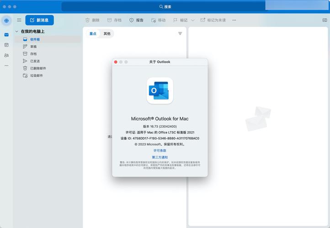The width and height of the screenshot is (330, 228).
Task: Open the 许可条款 license terms link
Action: (x=160, y=150)
